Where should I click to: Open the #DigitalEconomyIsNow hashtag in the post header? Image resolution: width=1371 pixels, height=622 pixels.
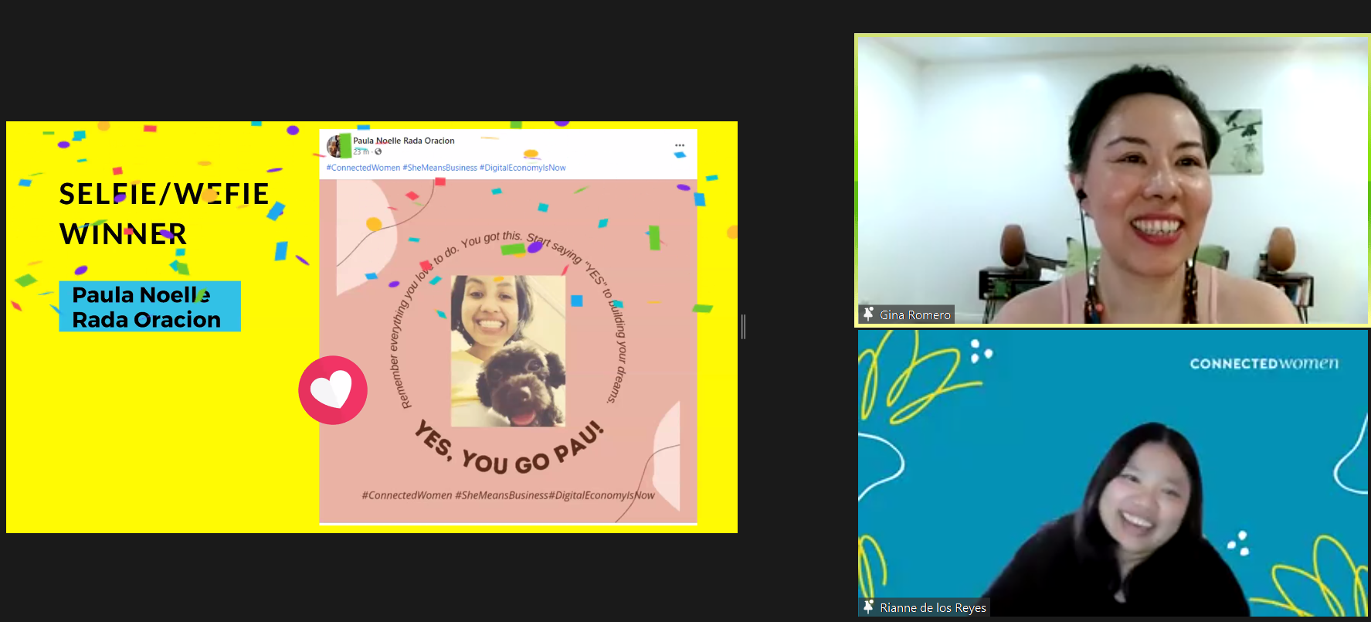point(522,168)
